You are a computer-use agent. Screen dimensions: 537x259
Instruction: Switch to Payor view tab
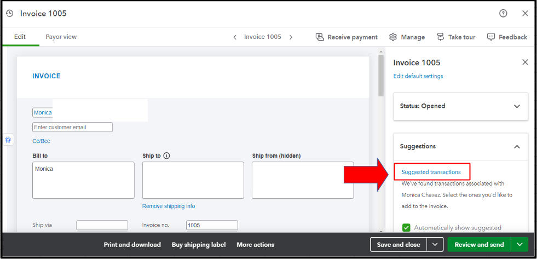61,37
